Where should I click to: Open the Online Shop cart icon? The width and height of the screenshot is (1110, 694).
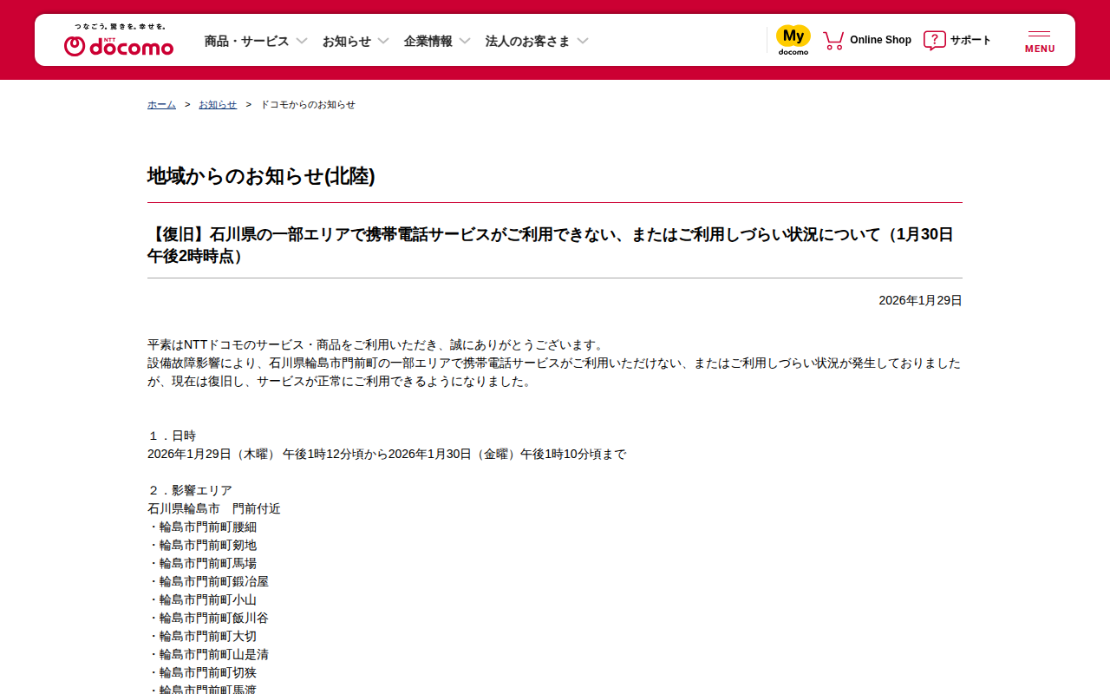click(x=833, y=40)
